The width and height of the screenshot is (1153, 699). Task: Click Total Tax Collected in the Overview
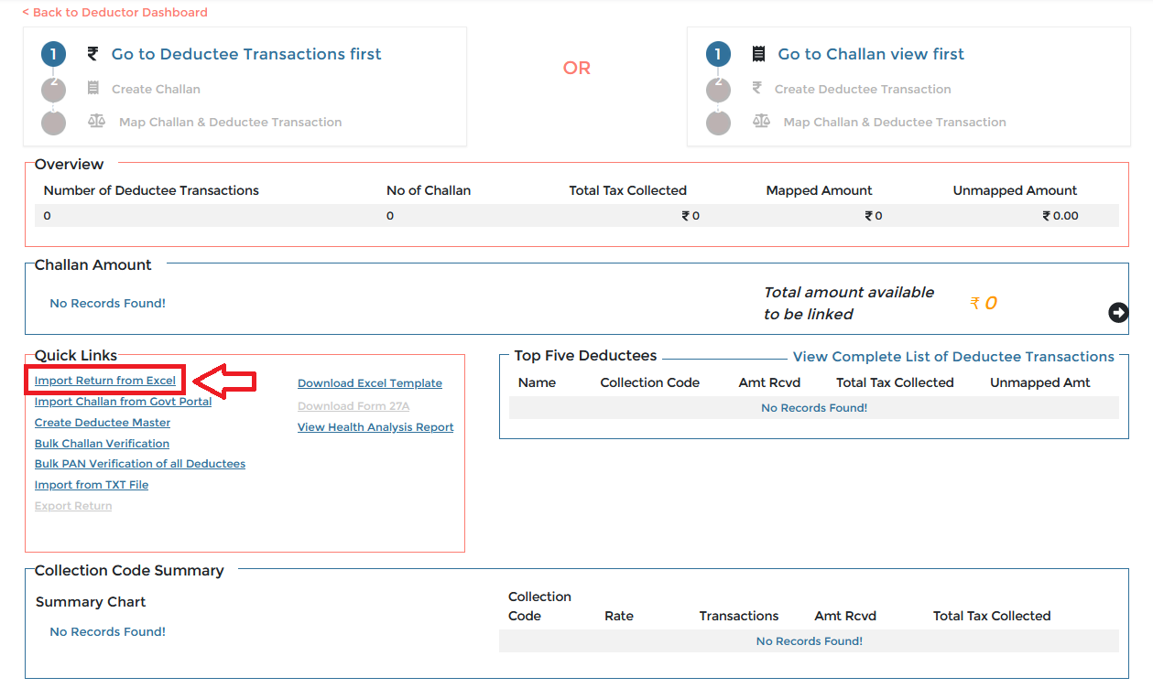[627, 190]
